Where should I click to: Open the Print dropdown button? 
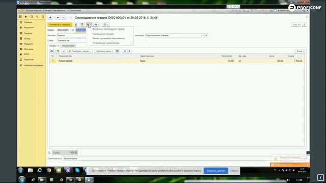coord(96,25)
